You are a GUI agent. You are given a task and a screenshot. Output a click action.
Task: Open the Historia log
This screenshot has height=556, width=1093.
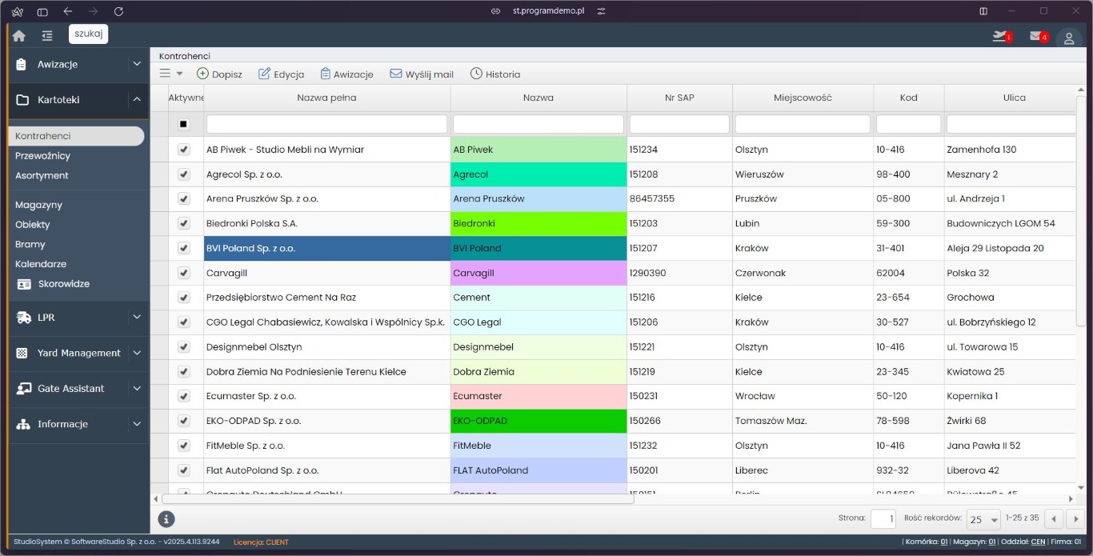[495, 74]
